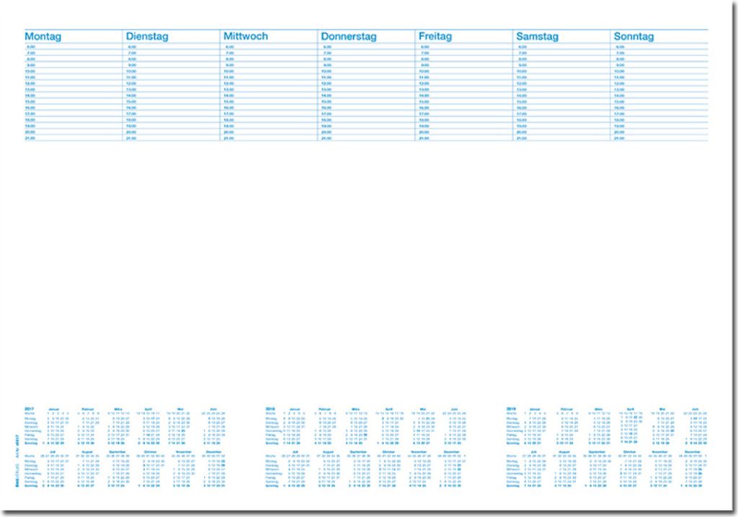738x517 pixels.
Task: Select the 21.00 row under Sonntag
Action: [619, 138]
